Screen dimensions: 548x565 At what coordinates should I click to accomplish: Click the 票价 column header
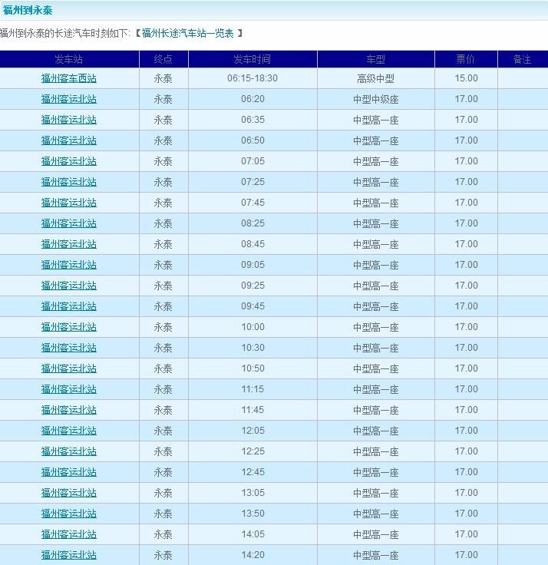(466, 59)
